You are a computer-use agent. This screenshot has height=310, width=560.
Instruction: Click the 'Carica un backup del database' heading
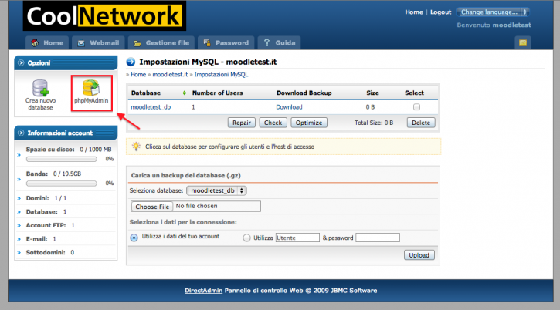185,175
